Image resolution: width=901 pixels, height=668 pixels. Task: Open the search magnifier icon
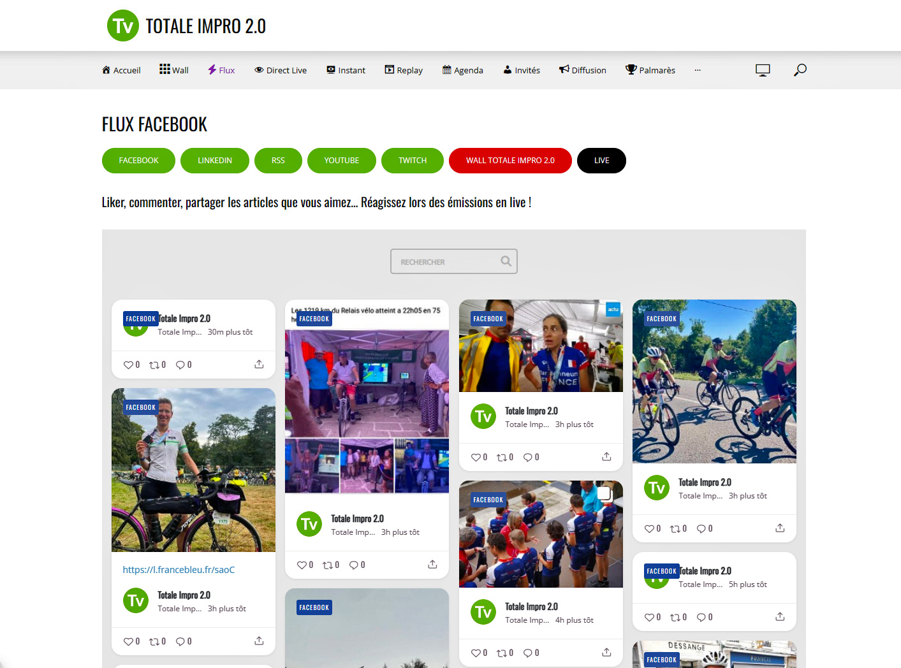point(800,70)
